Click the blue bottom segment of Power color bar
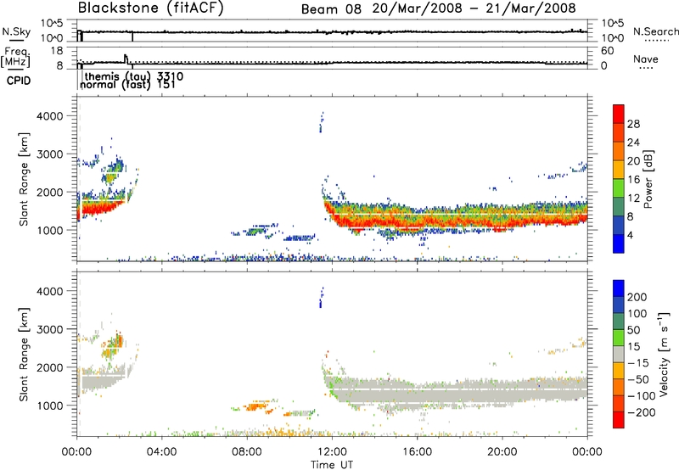The width and height of the screenshot is (679, 470). [x=619, y=243]
